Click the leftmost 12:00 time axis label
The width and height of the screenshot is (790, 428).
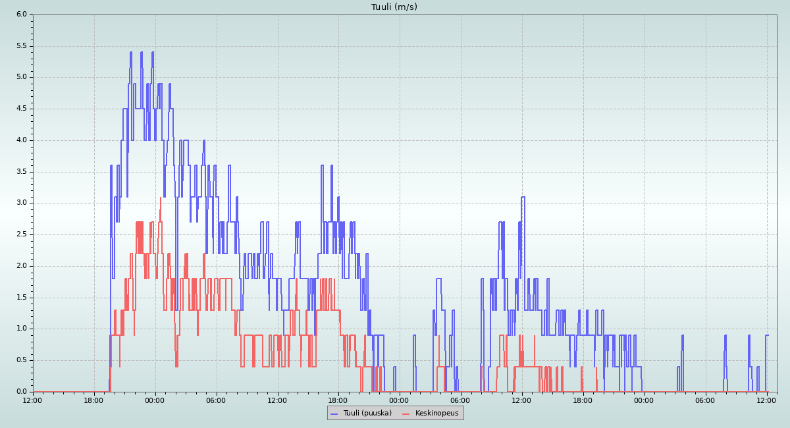point(33,400)
